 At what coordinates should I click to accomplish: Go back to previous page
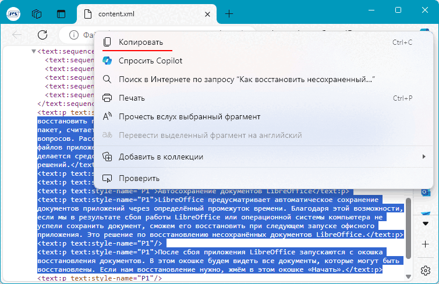click(17, 35)
